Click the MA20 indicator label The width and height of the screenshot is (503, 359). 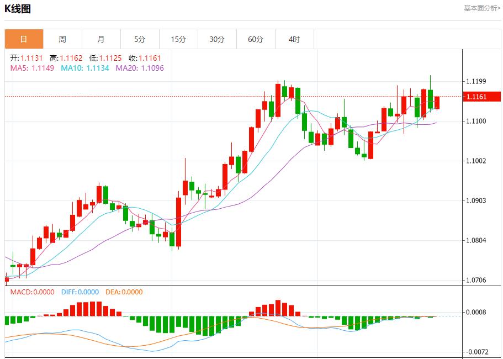(x=139, y=68)
